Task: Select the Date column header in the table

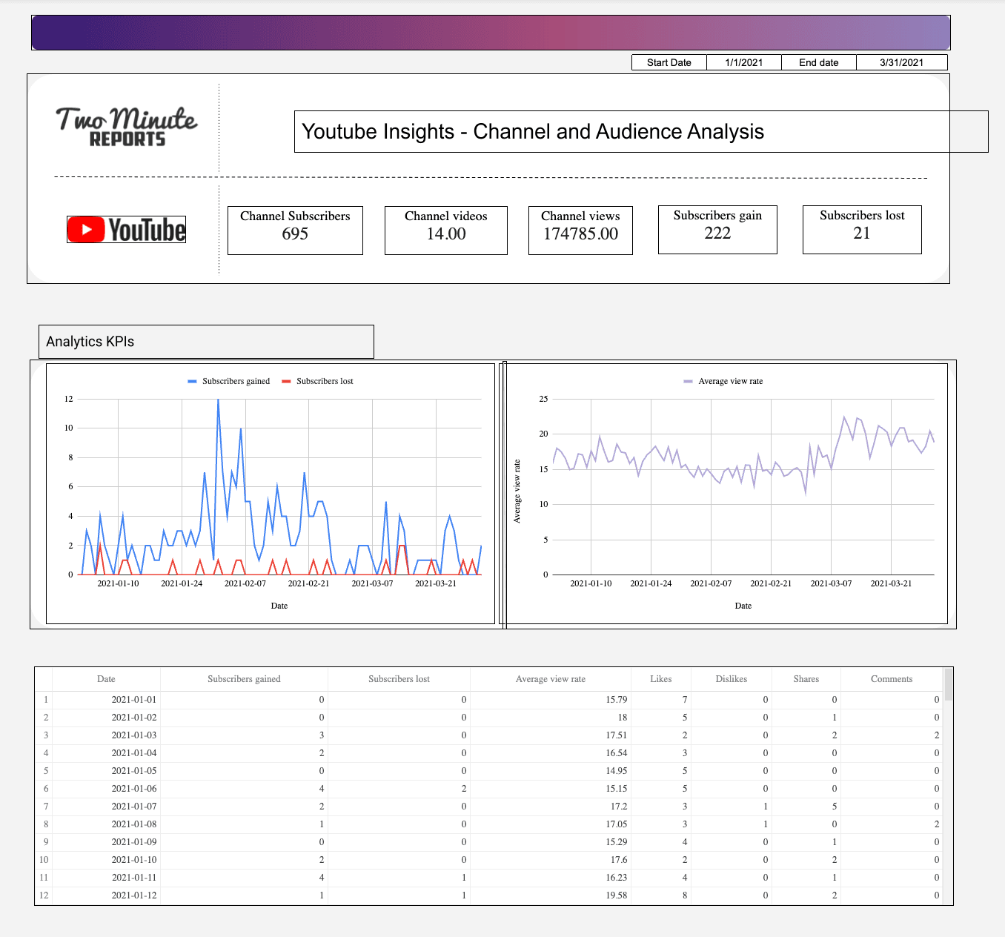Action: coord(105,678)
